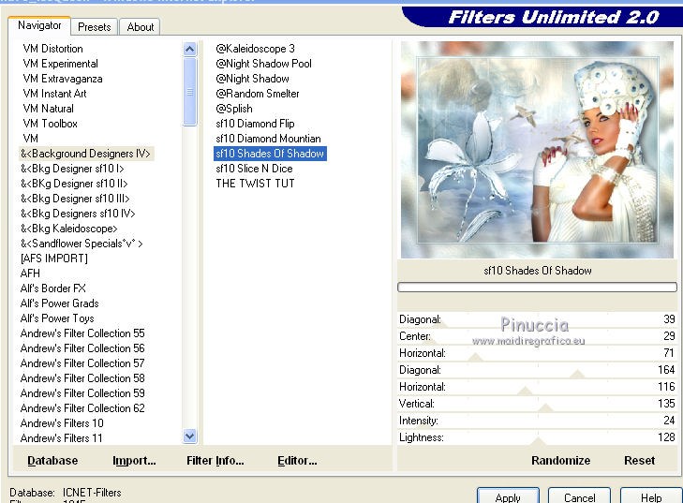Select VM Instant Art category
Screen dimensions: 683x503
click(54, 94)
